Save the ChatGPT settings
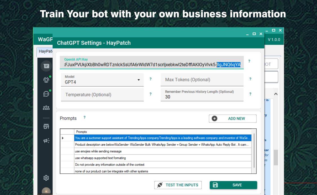This screenshot has height=195, width=317. click(x=234, y=185)
